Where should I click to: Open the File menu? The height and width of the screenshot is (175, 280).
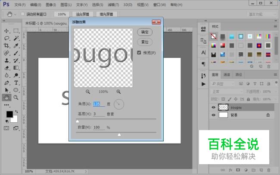20,5
